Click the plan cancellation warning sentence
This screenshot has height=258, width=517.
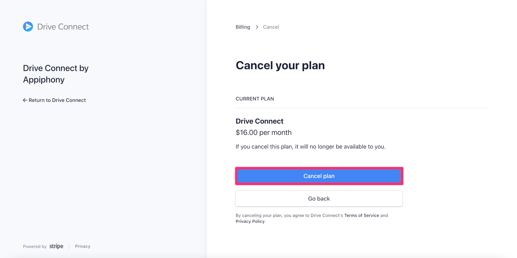point(311,147)
